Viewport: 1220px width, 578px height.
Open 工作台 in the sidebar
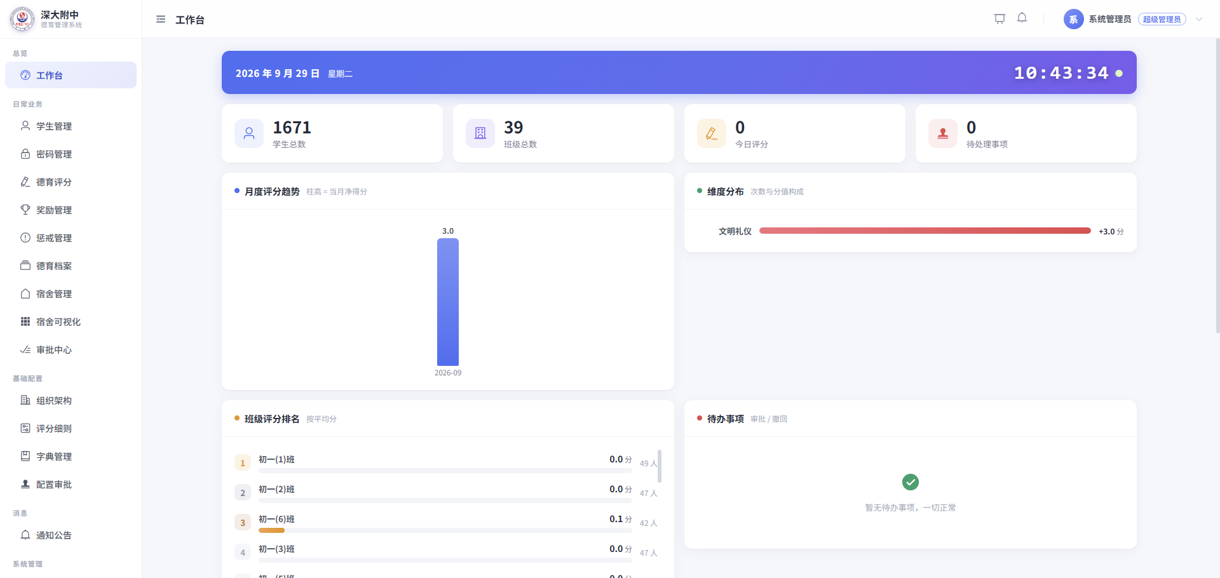(x=71, y=75)
